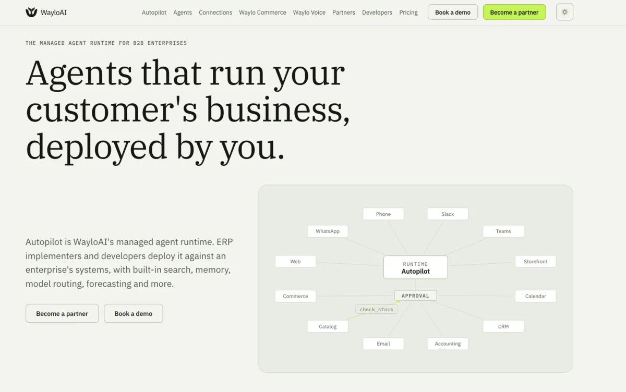Select the Accounting node in diagram
Screen dimensions: 626x392
coord(448,344)
